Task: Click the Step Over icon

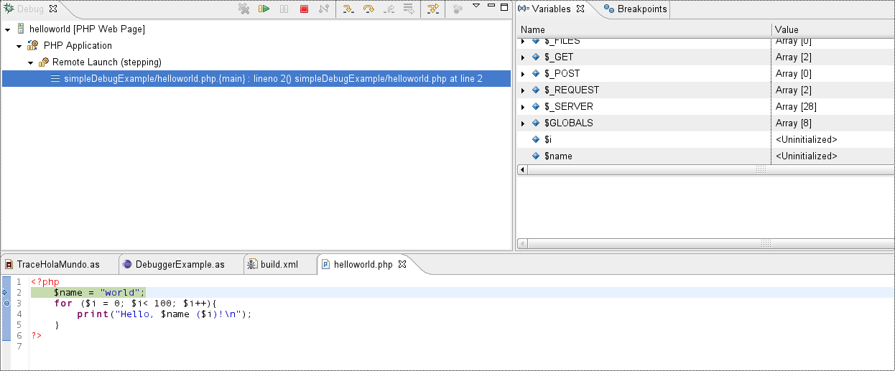Action: (x=368, y=9)
